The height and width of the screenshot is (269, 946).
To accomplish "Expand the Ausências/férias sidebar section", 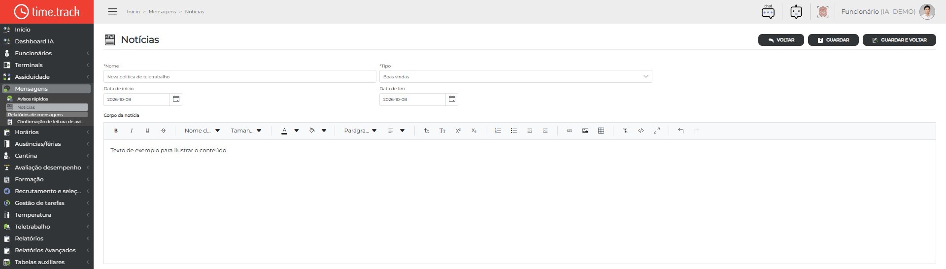I will point(47,144).
